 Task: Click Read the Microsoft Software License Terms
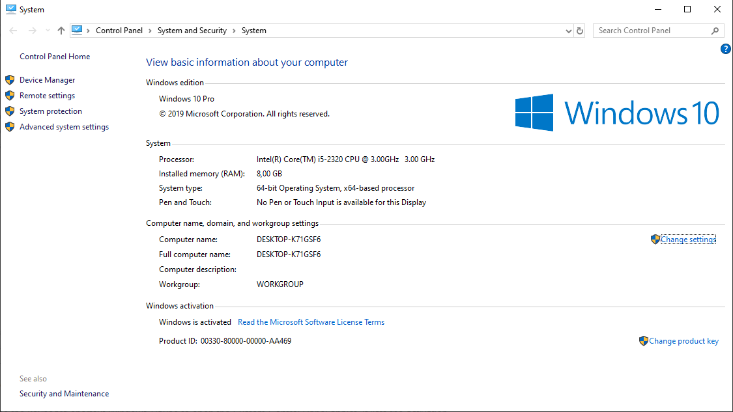311,322
